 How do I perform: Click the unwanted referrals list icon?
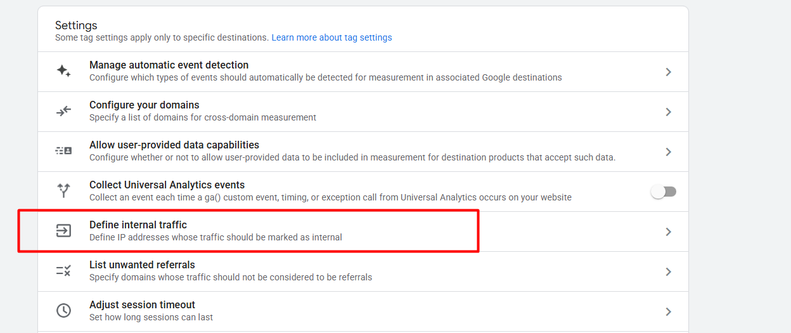pos(63,271)
